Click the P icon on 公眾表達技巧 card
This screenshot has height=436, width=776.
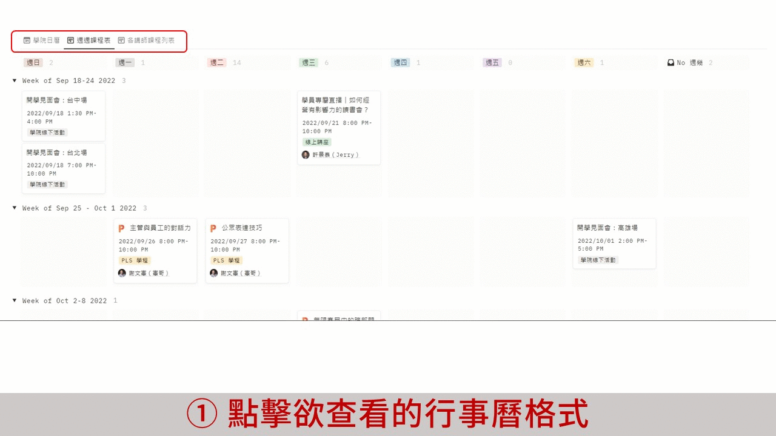point(213,228)
